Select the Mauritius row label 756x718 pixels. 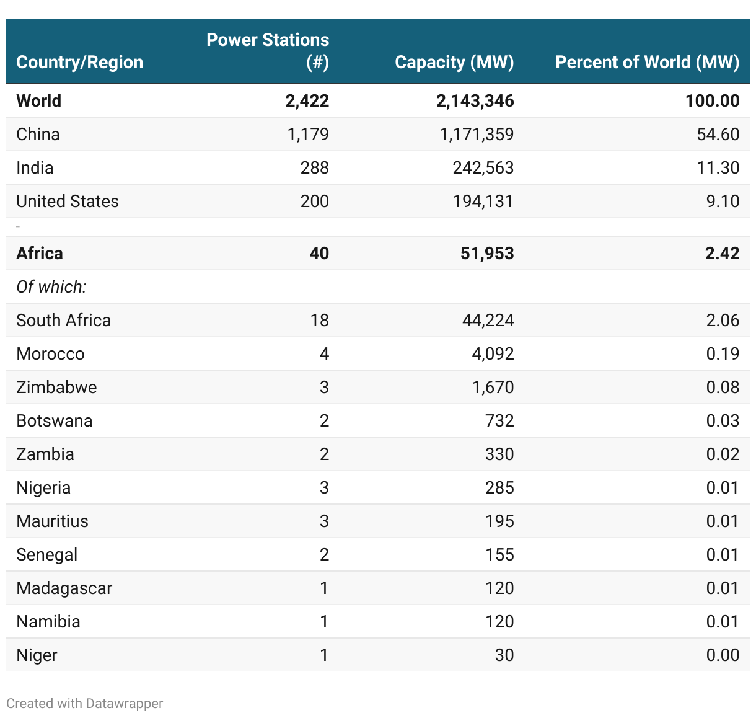(53, 521)
